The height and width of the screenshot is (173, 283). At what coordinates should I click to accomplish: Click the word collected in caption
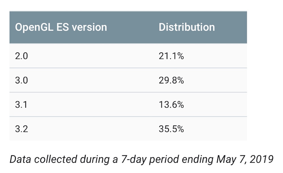55,159
